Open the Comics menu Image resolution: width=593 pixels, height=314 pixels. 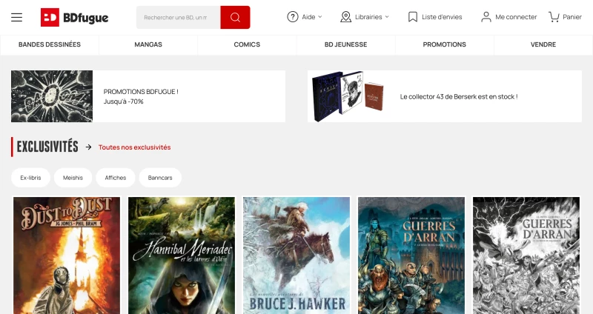(247, 44)
